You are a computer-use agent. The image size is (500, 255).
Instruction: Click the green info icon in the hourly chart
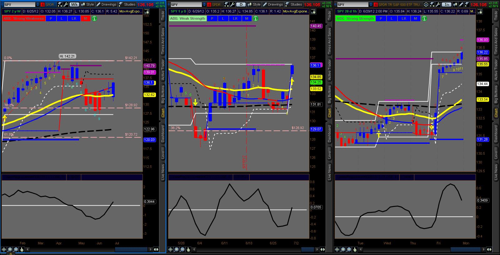pyautogui.click(x=424, y=18)
